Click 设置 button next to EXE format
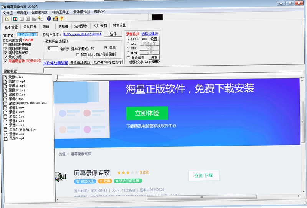Image resolution: width=307 pixels, height=208 pixels. click(x=154, y=39)
